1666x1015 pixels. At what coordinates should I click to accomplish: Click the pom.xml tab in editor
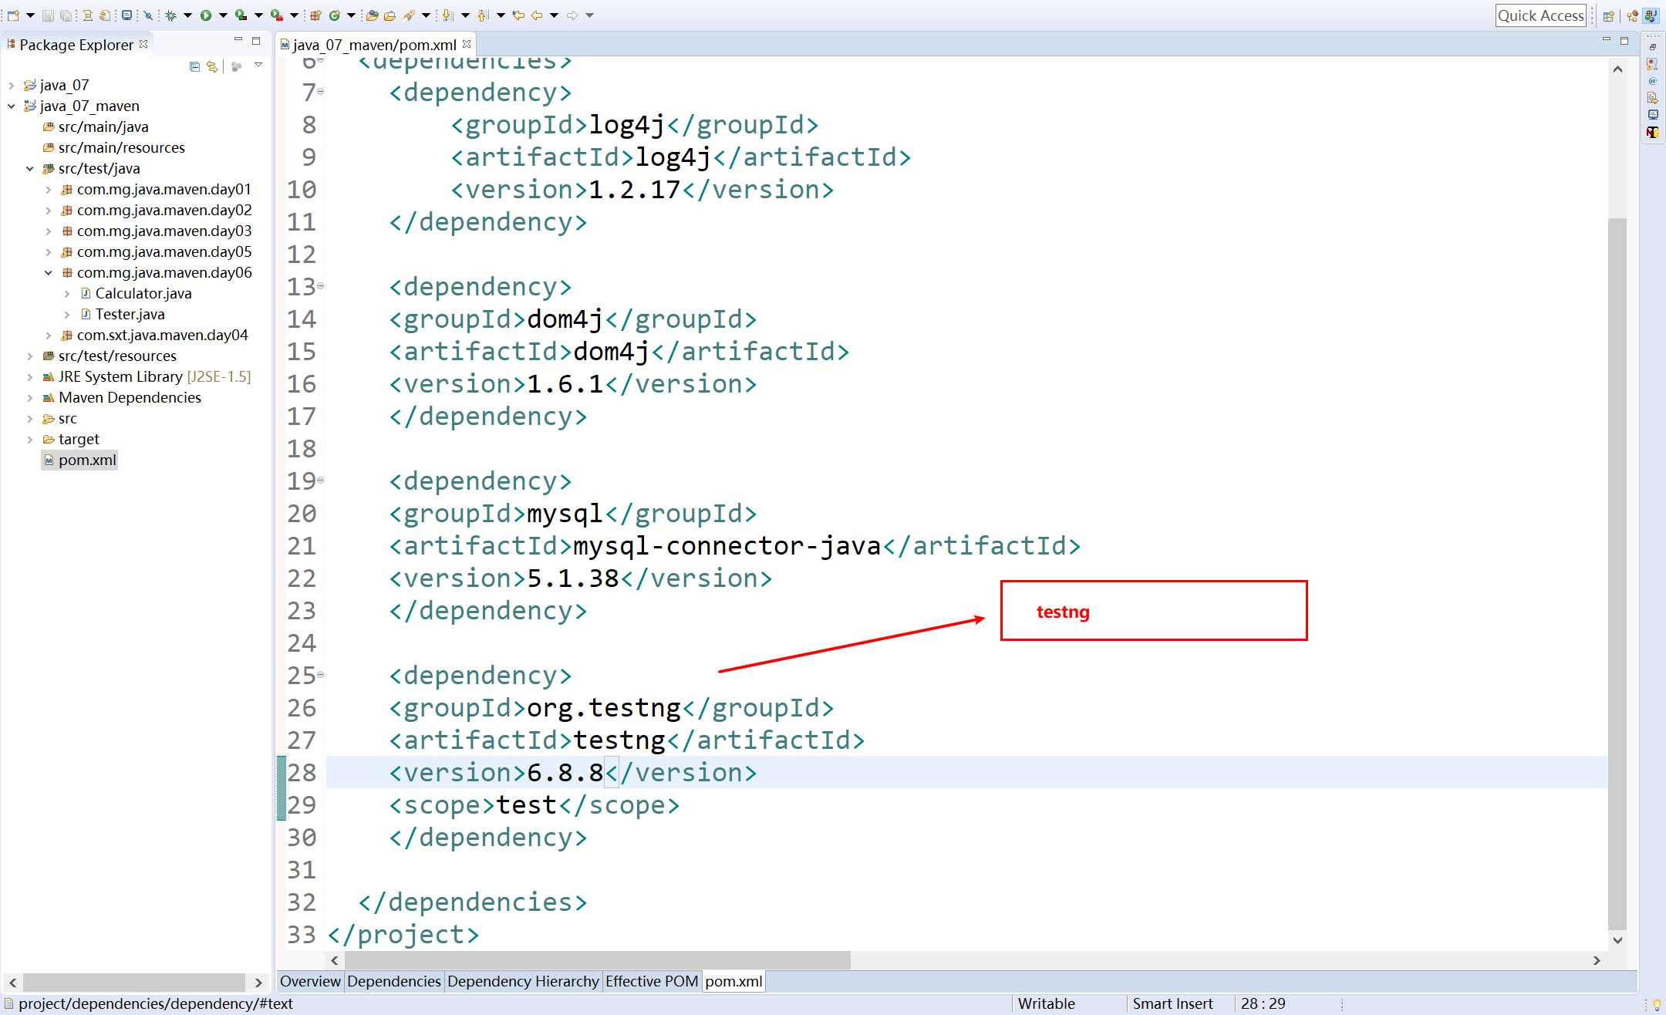click(733, 980)
